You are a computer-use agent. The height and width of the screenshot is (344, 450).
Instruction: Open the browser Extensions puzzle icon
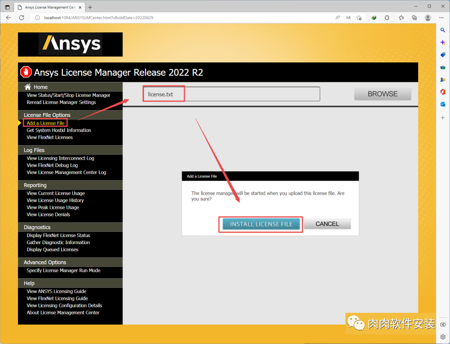[x=387, y=18]
